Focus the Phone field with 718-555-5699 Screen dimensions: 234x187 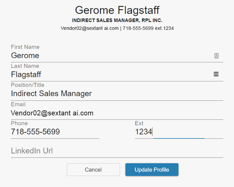tap(54, 132)
